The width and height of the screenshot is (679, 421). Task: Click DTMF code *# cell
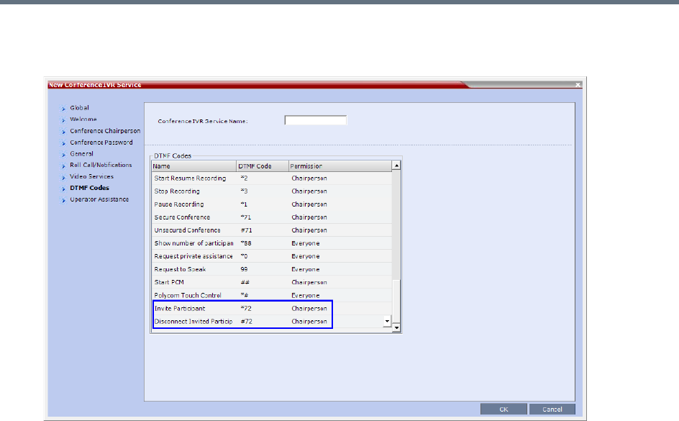(245, 295)
